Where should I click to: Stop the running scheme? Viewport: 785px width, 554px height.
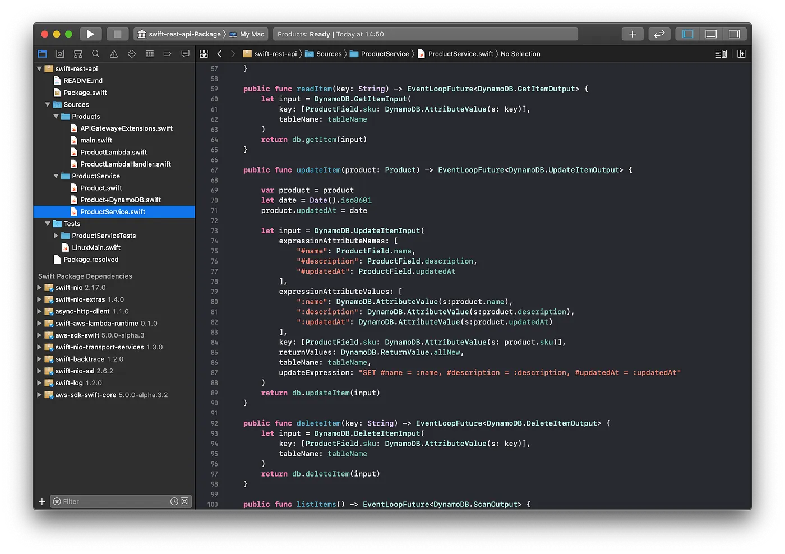point(118,34)
